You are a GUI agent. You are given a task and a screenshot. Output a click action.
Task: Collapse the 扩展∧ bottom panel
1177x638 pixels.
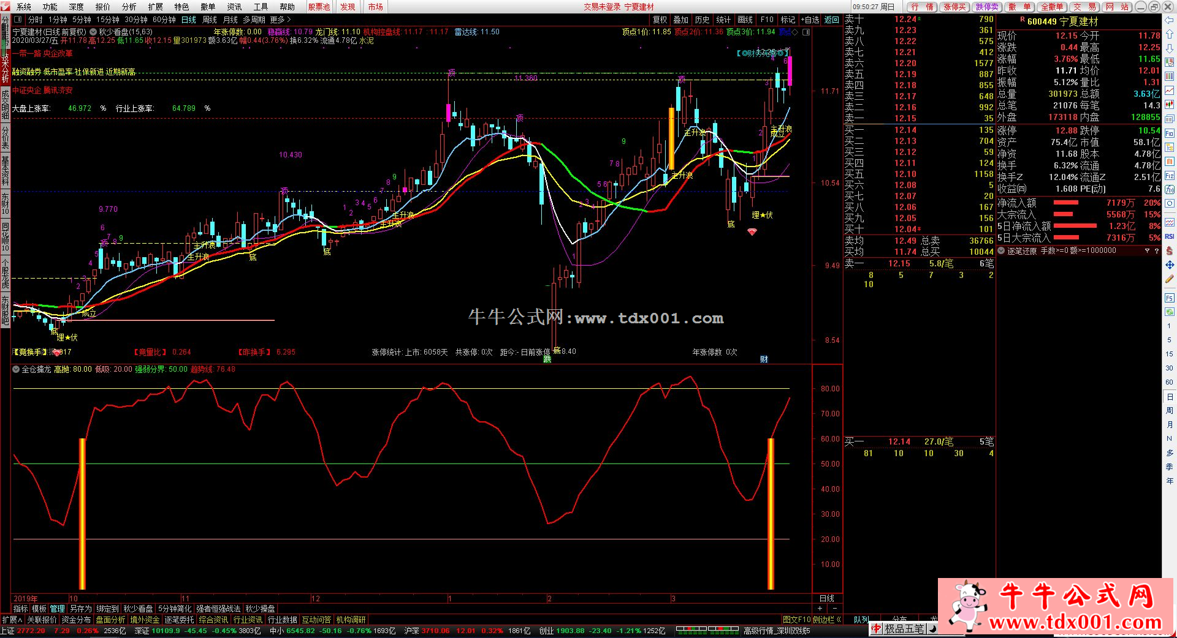click(x=12, y=620)
